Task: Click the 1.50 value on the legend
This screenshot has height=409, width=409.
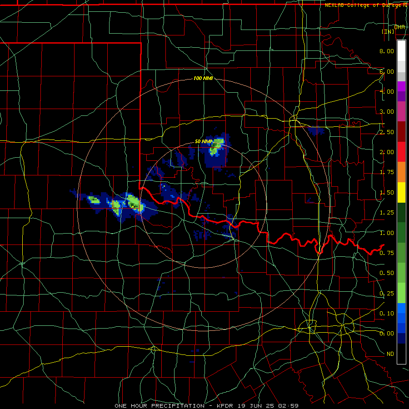Action: click(x=387, y=193)
